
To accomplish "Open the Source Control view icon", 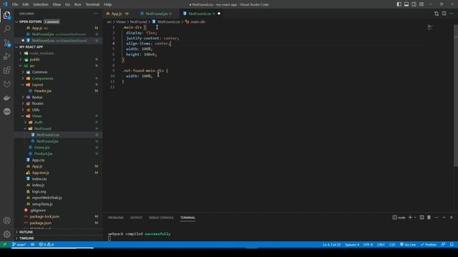I will coord(6,43).
